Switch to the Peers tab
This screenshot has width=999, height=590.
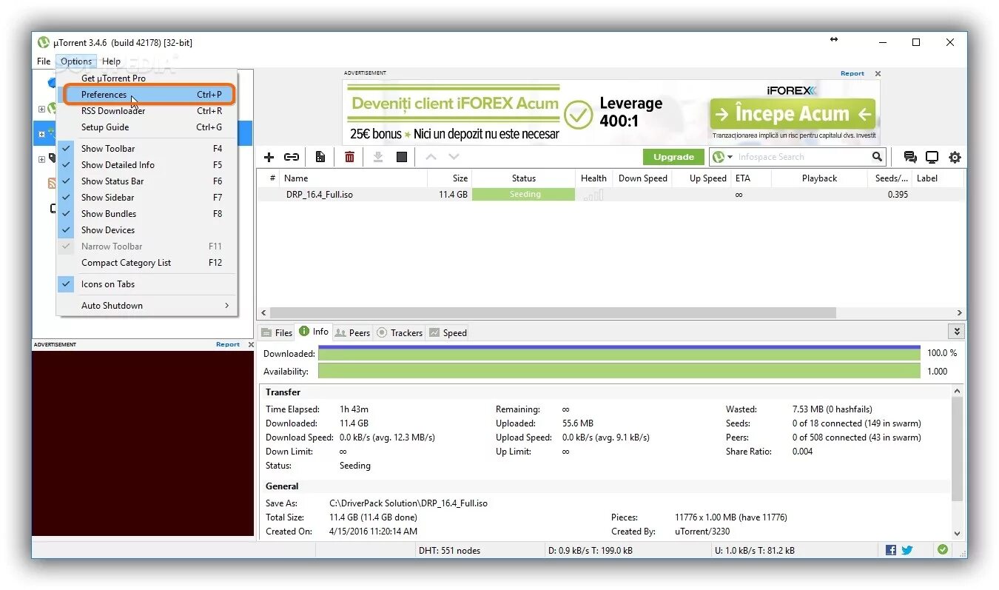[352, 332]
